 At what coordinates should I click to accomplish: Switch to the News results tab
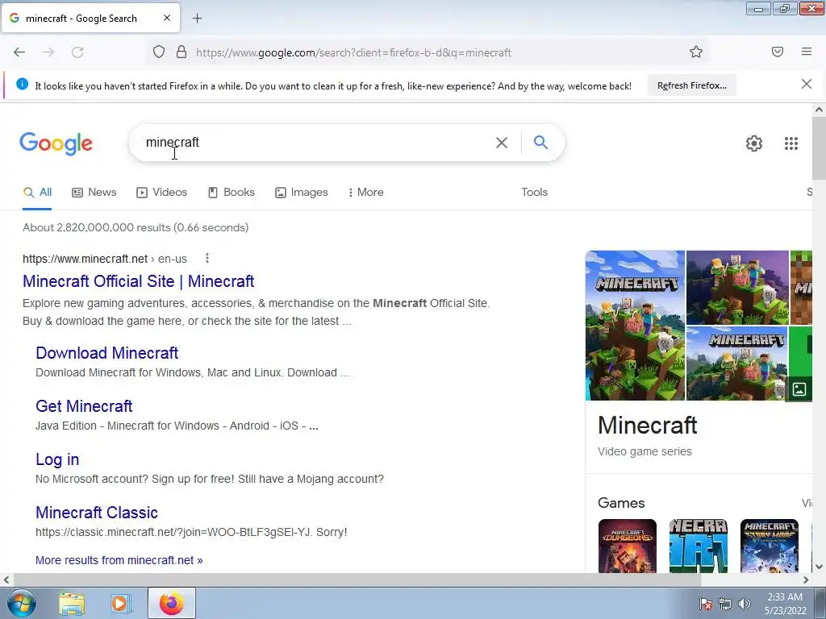(94, 192)
